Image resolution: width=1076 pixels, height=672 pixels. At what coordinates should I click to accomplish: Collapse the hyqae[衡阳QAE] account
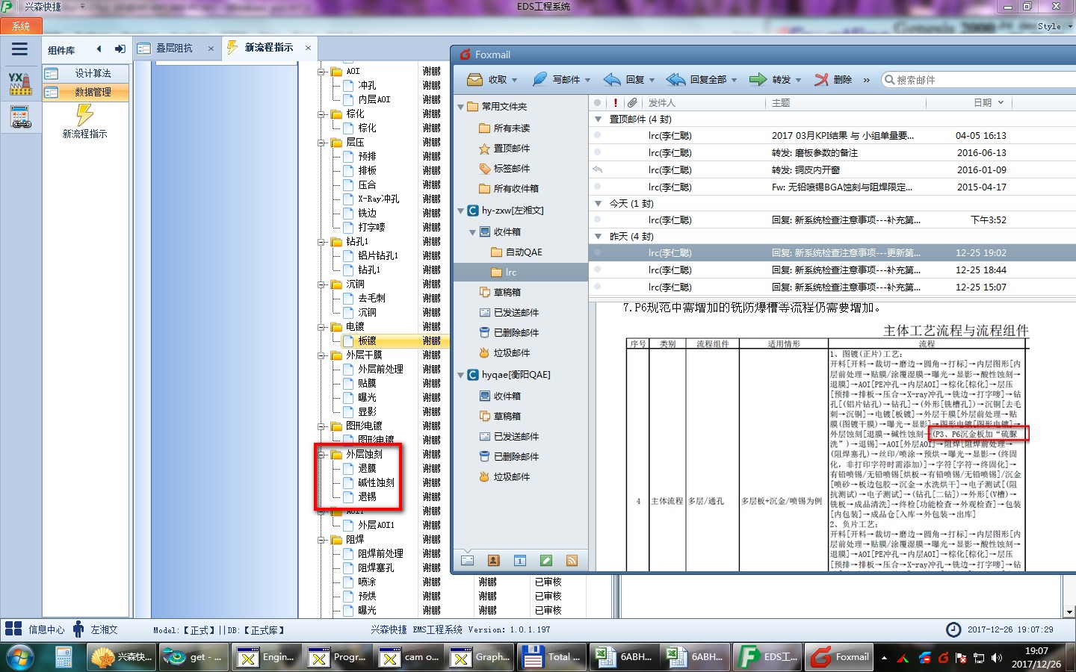(460, 376)
